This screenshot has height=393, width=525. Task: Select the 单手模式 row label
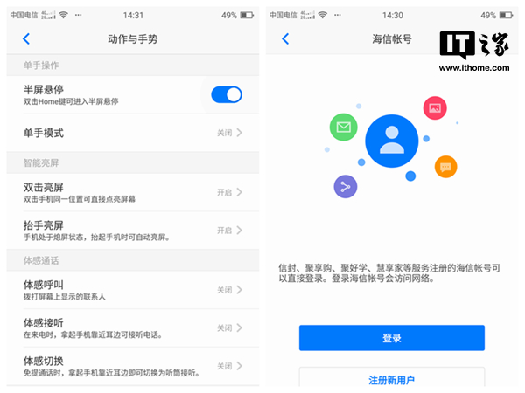point(44,133)
